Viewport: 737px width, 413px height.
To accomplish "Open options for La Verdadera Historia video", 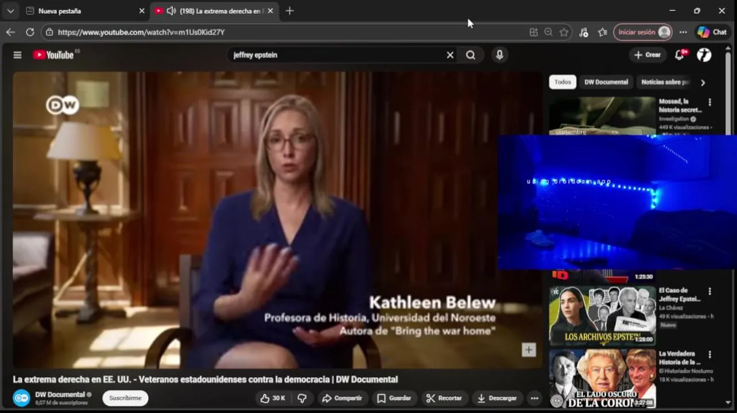I will pyautogui.click(x=710, y=354).
